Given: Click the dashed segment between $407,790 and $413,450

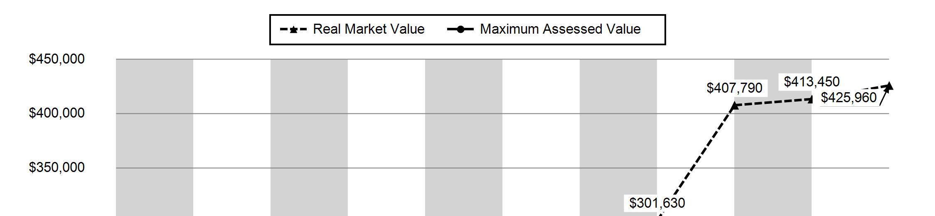Looking at the screenshot, I should point(773,103).
